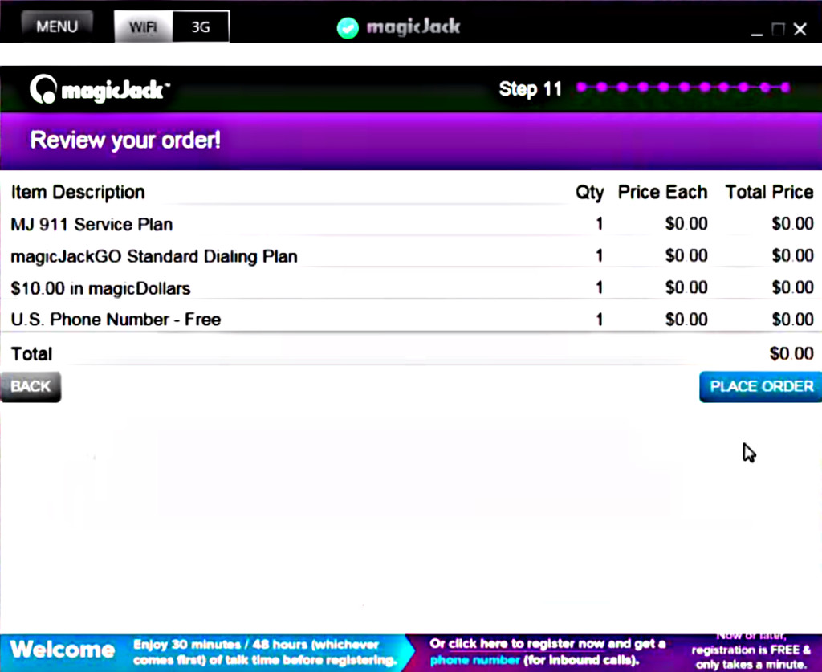Open the MENU button in title bar

pyautogui.click(x=56, y=26)
